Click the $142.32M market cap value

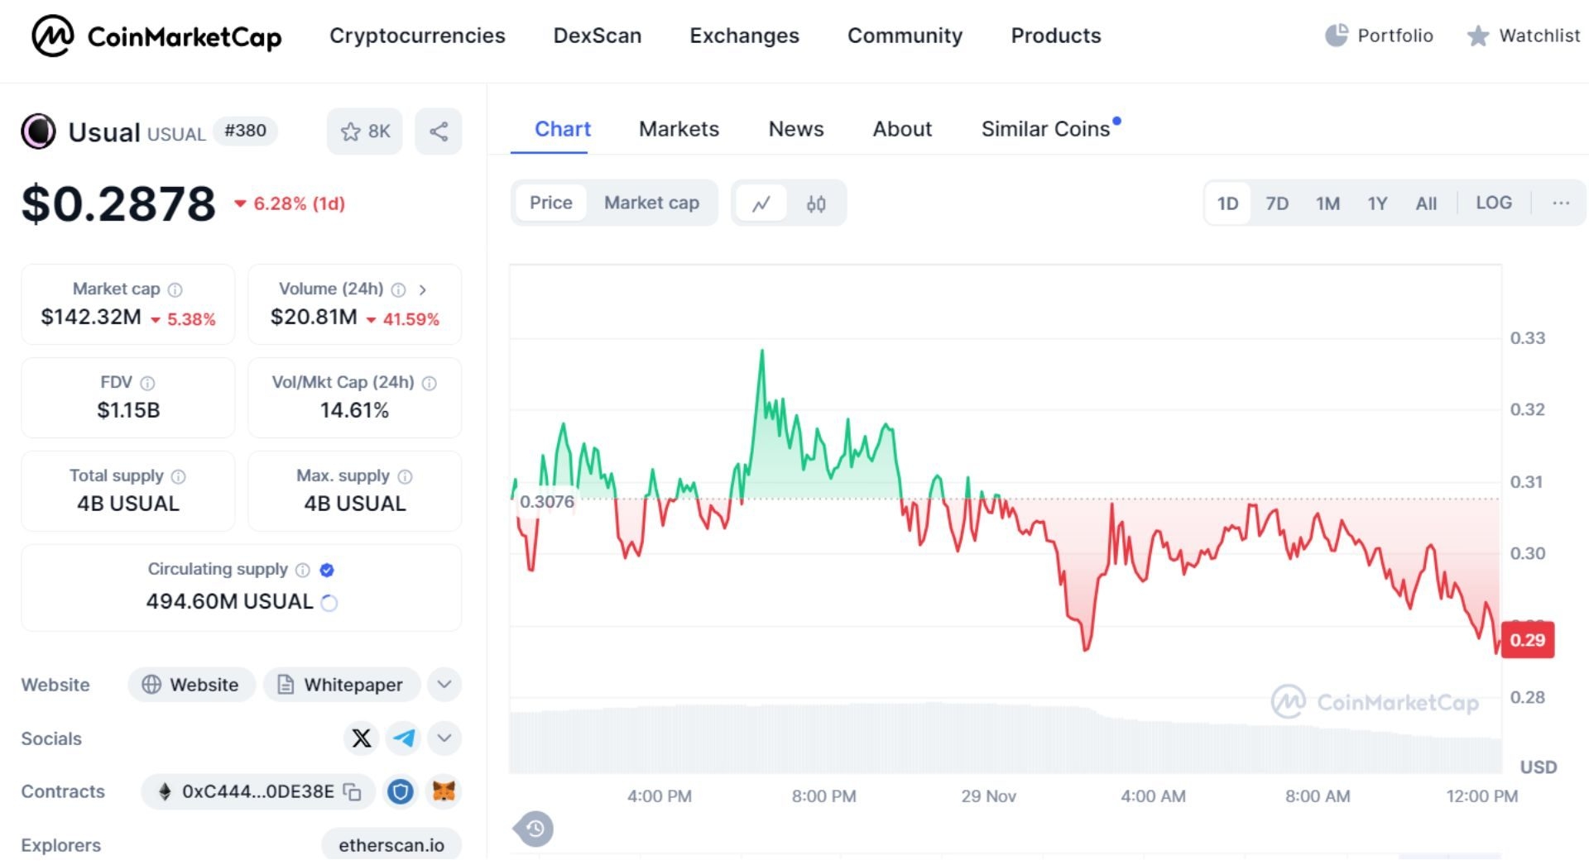91,318
